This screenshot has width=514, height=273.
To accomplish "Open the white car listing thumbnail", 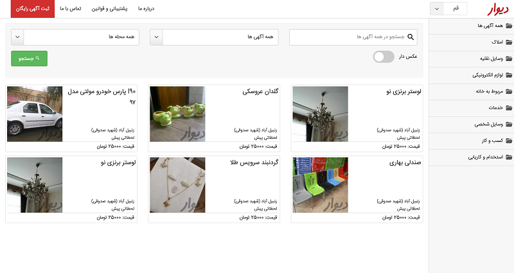I will click(x=35, y=114).
